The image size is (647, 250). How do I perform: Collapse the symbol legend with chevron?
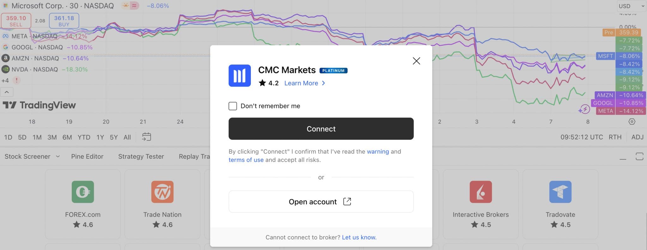pos(7,92)
